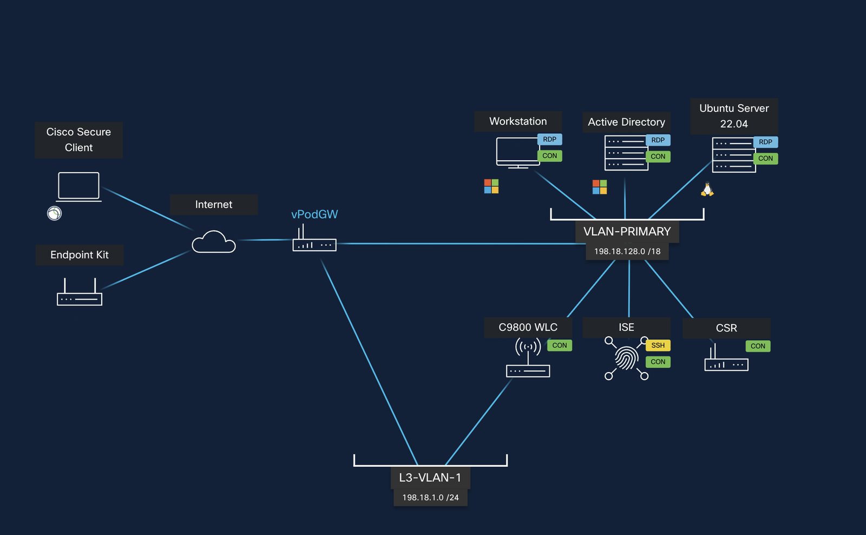Viewport: 866px width, 535px height.
Task: Click the Linux penguin icon
Action: (x=707, y=189)
